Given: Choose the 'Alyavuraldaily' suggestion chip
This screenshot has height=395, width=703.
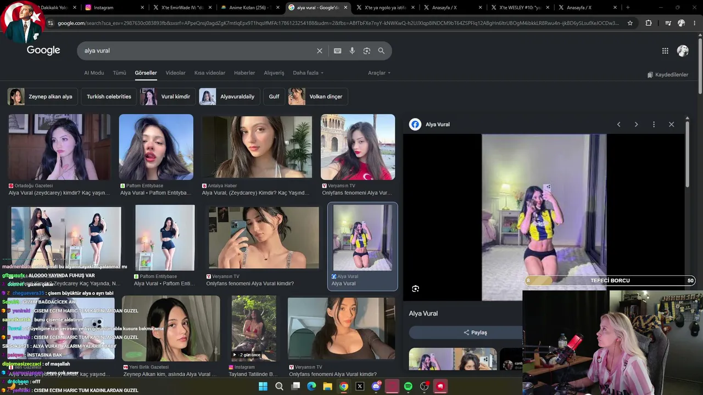Looking at the screenshot, I should coord(230,97).
